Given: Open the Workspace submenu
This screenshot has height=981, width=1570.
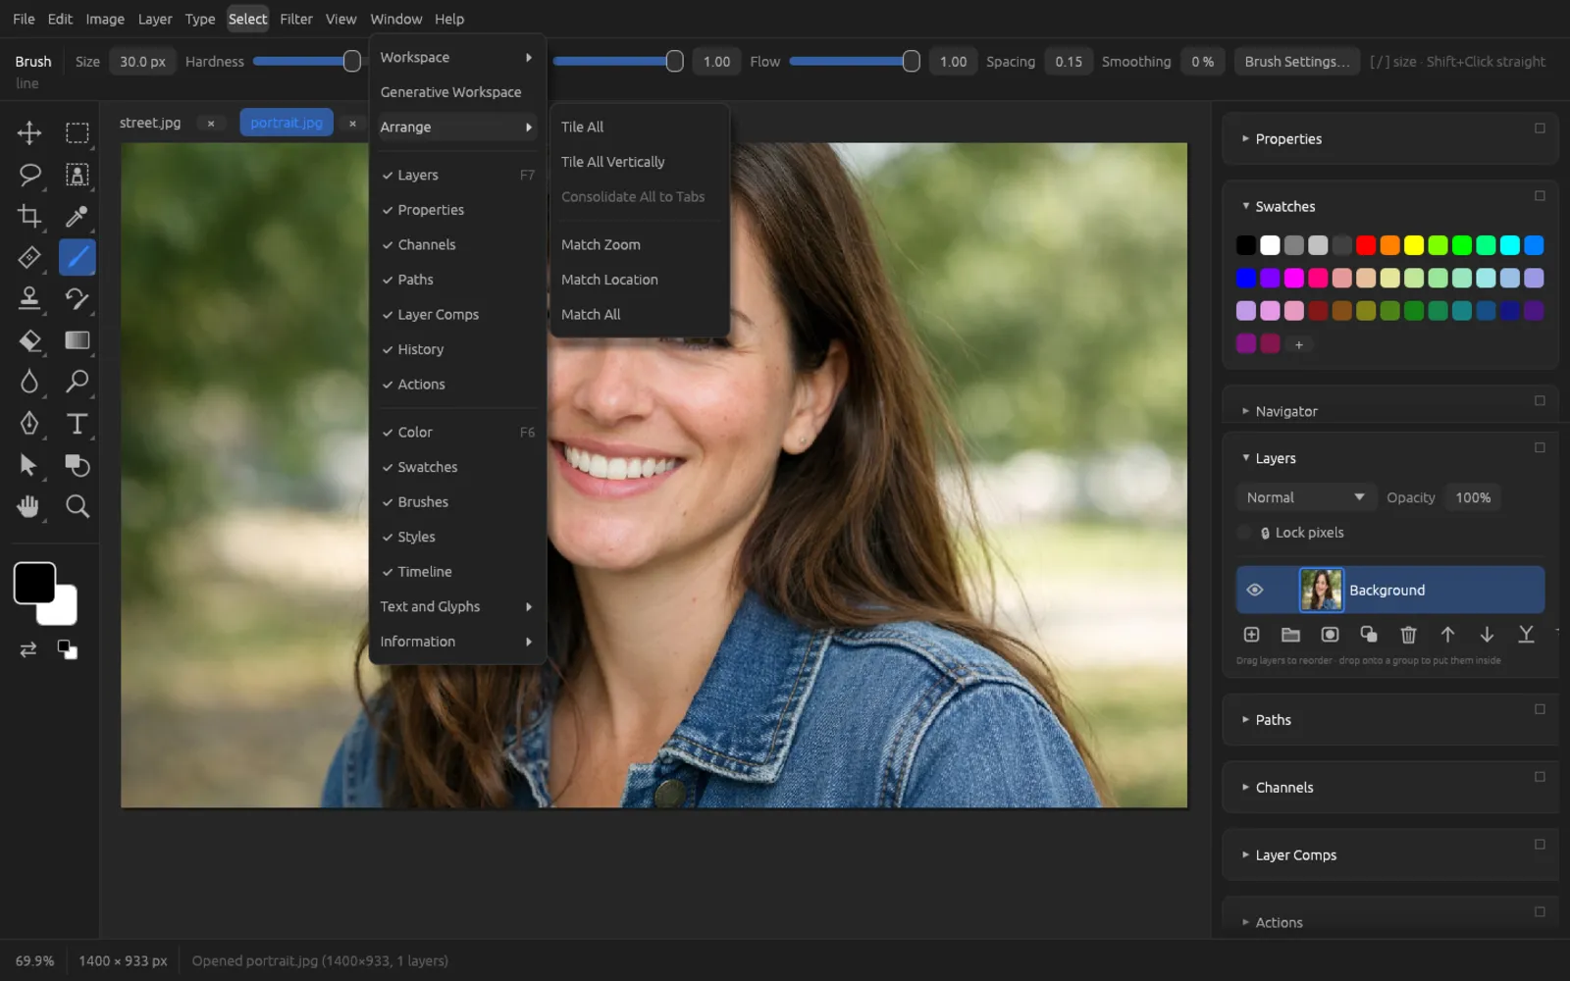Looking at the screenshot, I should pyautogui.click(x=457, y=57).
